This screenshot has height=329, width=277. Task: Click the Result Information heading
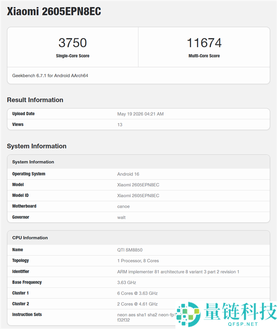[x=35, y=100]
